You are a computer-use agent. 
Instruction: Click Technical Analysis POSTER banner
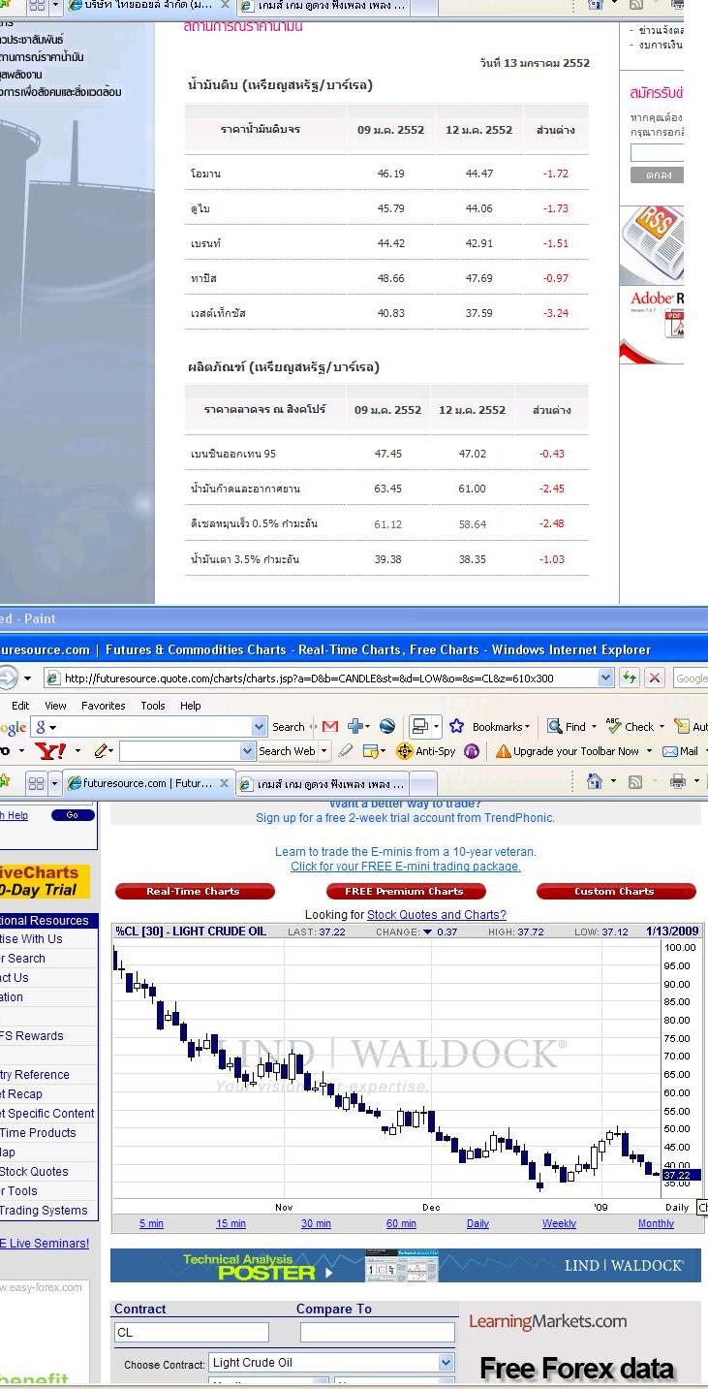click(406, 1266)
